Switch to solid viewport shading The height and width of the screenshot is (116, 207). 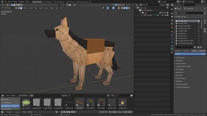pos(124,8)
